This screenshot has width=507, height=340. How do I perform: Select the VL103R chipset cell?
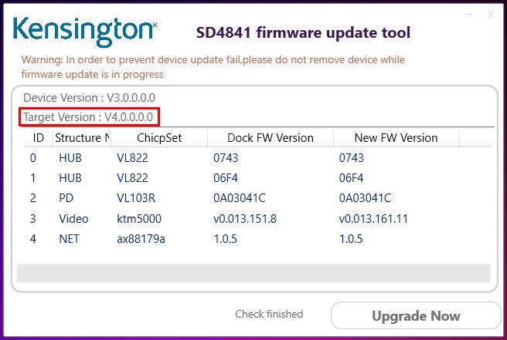[136, 197]
